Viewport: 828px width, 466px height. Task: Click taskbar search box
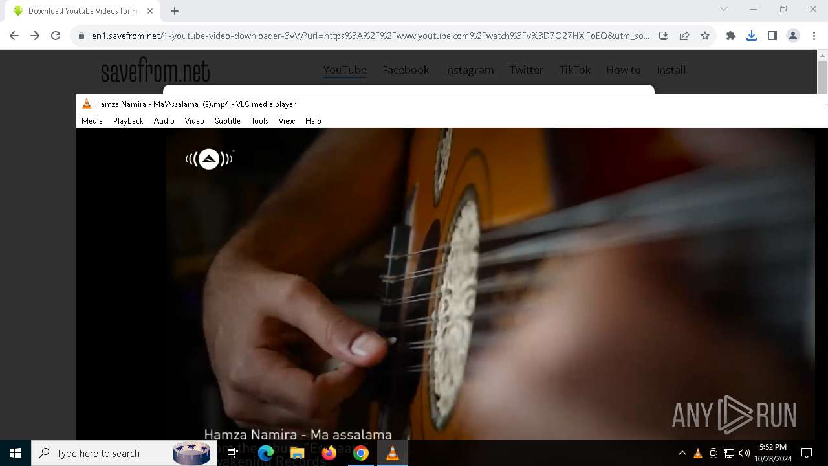click(123, 453)
